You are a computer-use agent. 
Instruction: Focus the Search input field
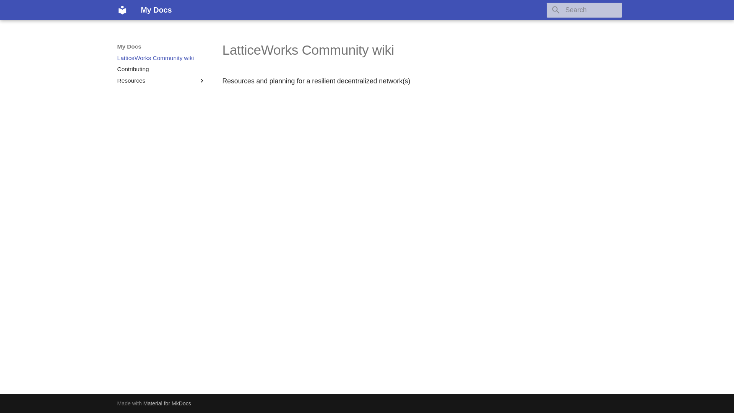[x=584, y=10]
